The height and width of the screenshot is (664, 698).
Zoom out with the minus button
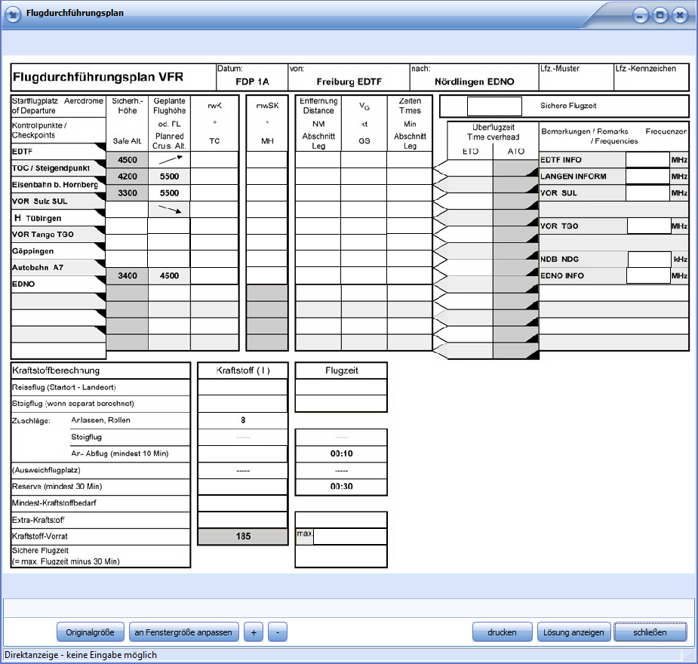(278, 632)
